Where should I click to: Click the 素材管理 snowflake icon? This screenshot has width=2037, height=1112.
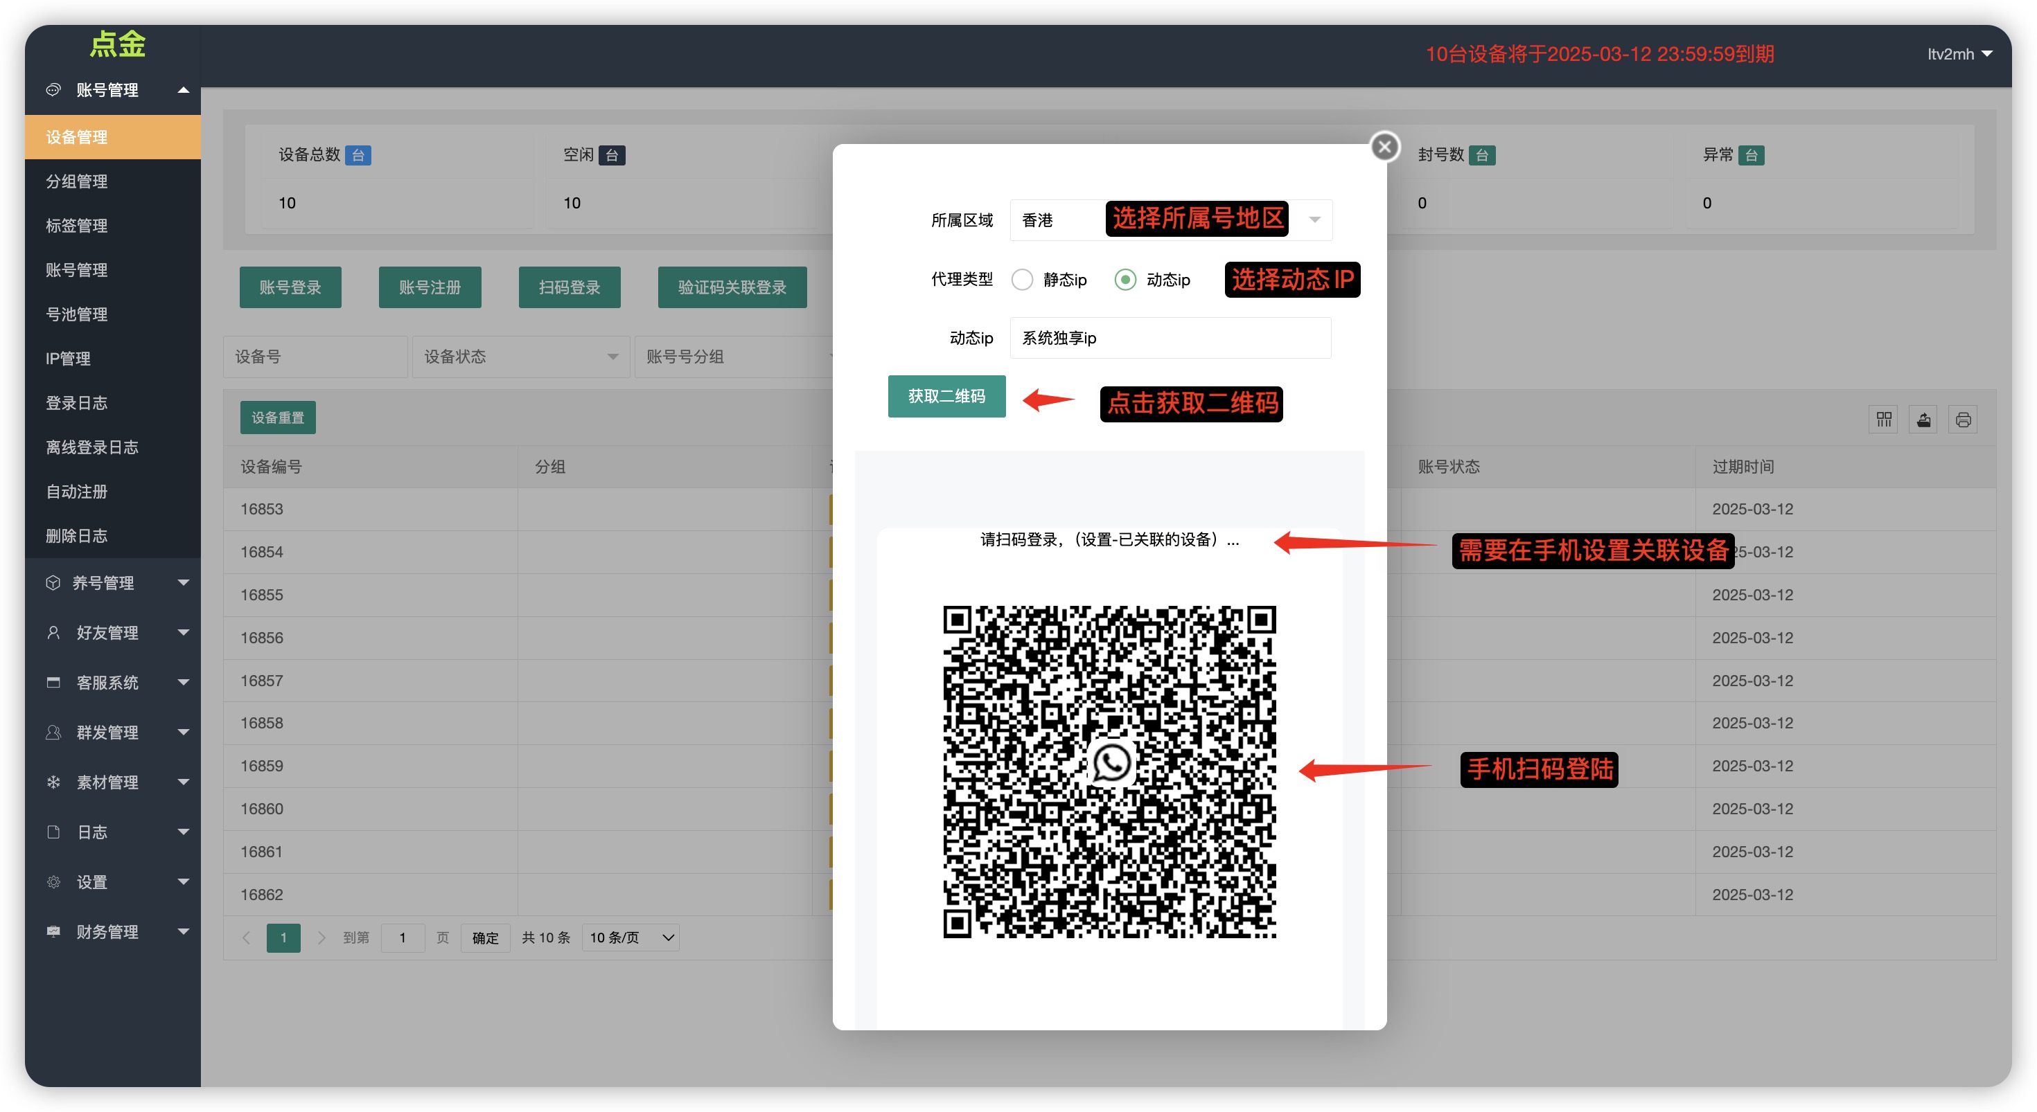point(53,782)
